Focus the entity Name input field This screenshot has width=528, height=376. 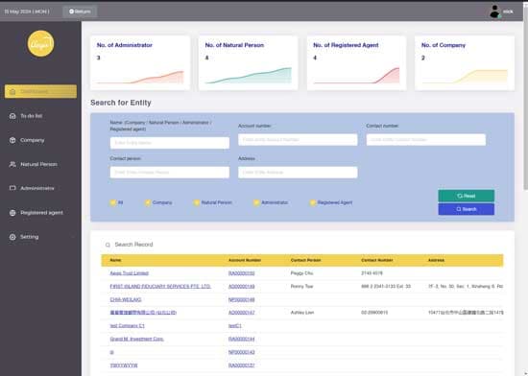[x=170, y=143]
